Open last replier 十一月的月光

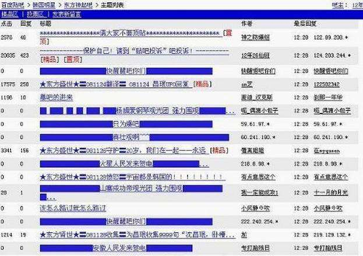pos(331,193)
